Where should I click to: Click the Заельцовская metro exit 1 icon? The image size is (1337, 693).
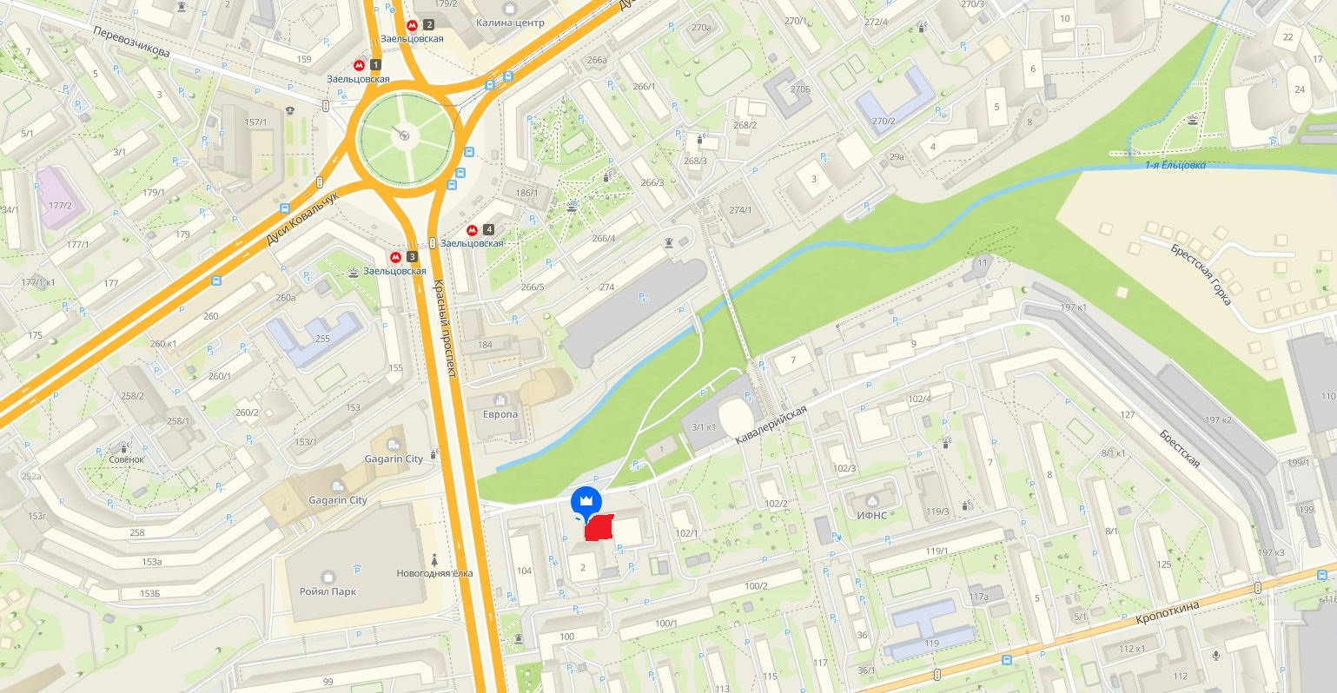pyautogui.click(x=359, y=65)
